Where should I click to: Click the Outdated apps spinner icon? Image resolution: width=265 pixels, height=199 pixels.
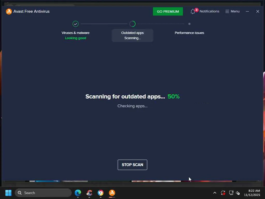pyautogui.click(x=132, y=24)
